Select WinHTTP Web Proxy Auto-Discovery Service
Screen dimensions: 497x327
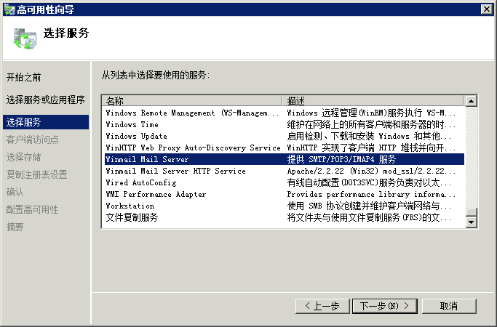click(285, 148)
